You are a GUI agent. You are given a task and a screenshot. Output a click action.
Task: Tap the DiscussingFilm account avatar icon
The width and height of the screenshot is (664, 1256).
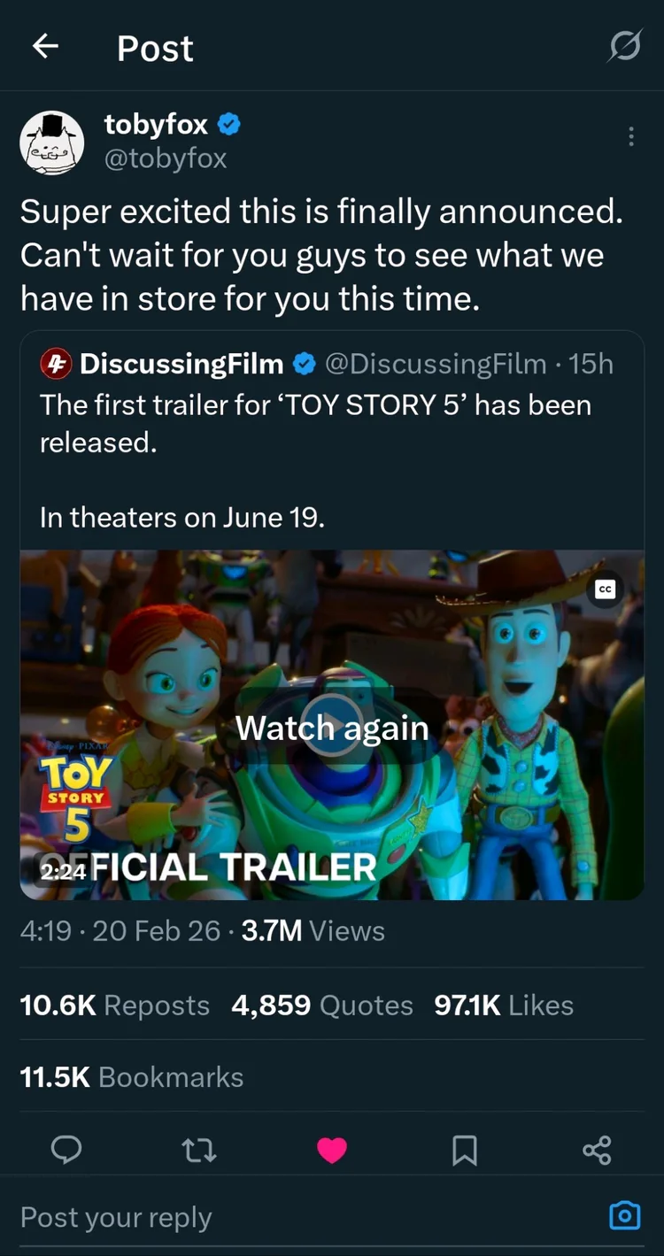[x=56, y=364]
